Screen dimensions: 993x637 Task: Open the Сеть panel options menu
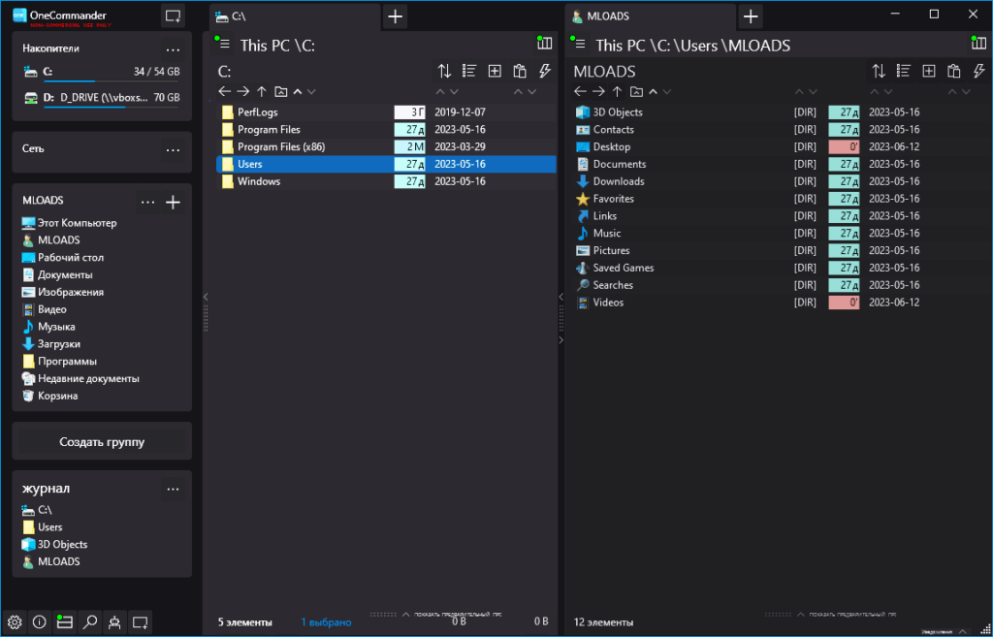coord(173,149)
